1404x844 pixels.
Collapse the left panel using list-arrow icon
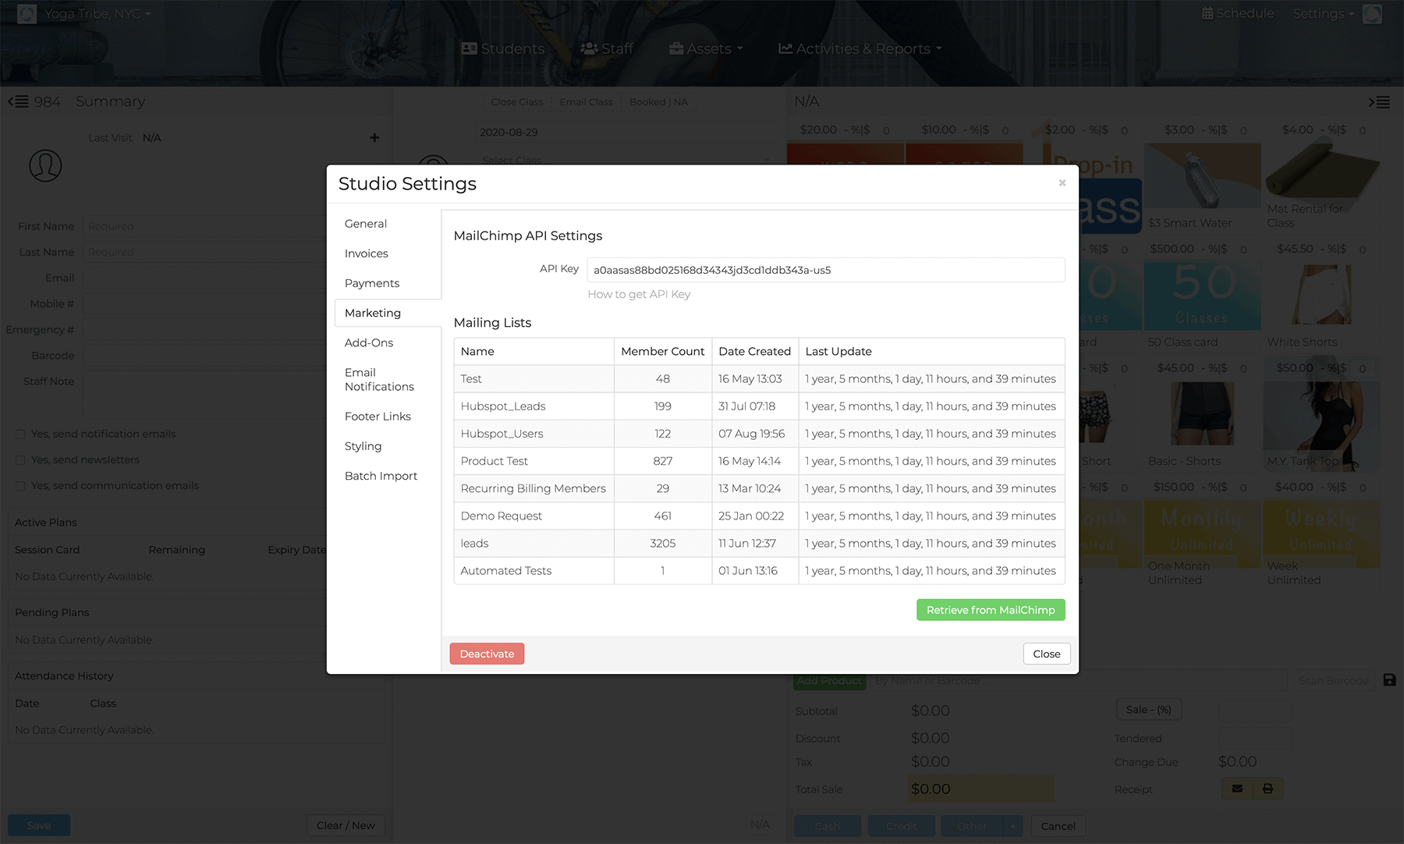pos(19,101)
